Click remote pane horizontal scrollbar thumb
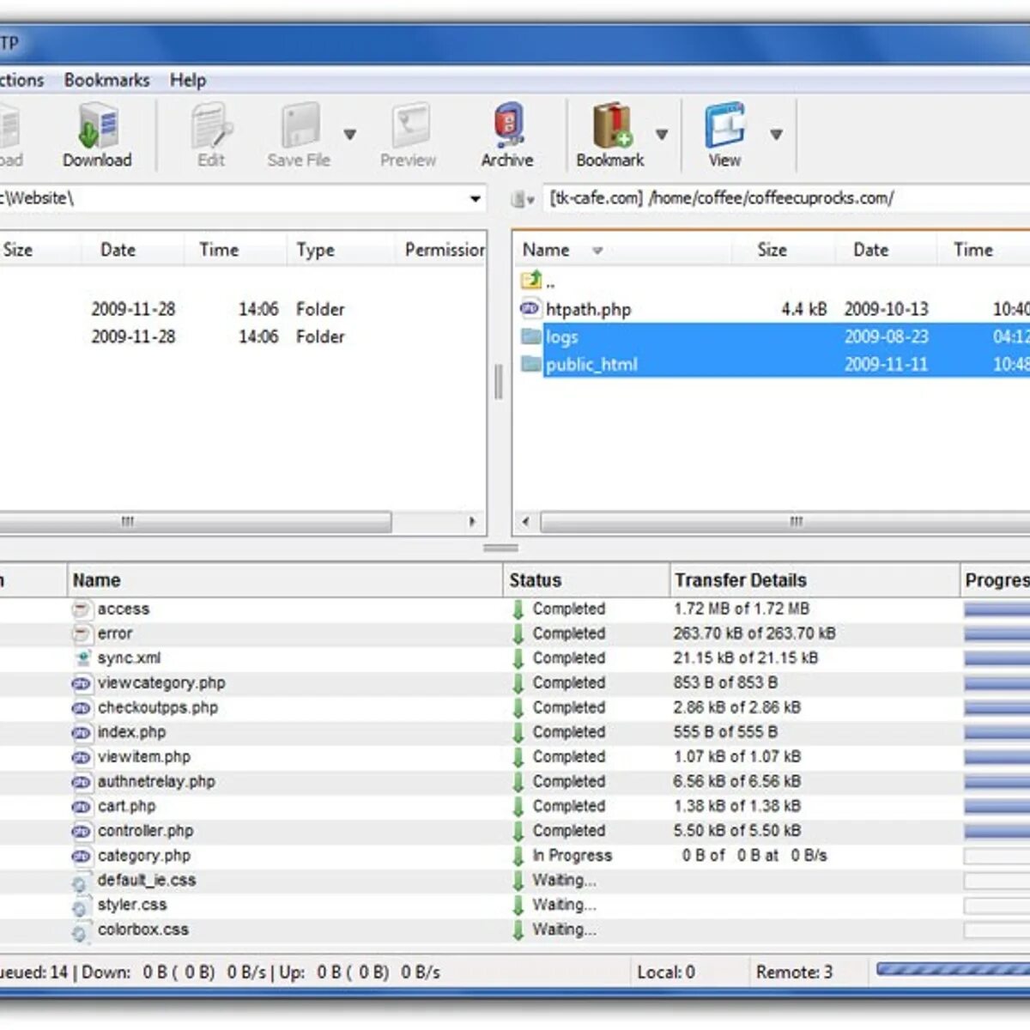 (785, 522)
